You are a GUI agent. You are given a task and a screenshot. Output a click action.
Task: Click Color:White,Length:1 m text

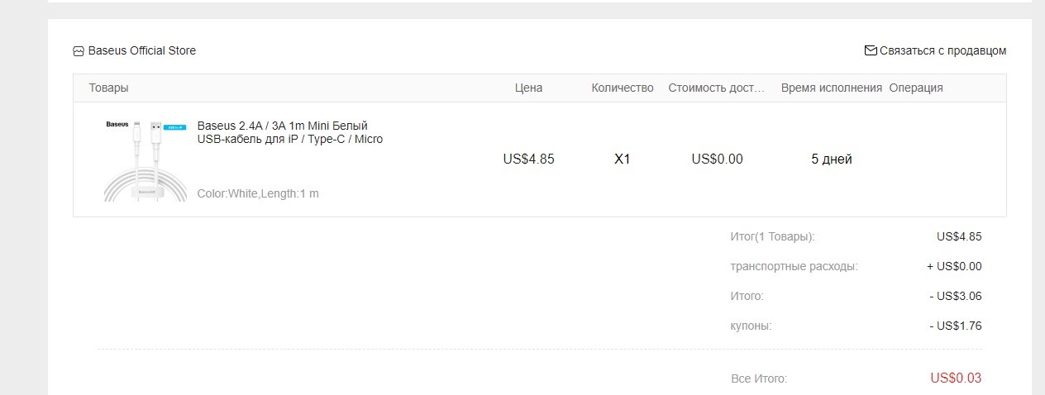258,193
